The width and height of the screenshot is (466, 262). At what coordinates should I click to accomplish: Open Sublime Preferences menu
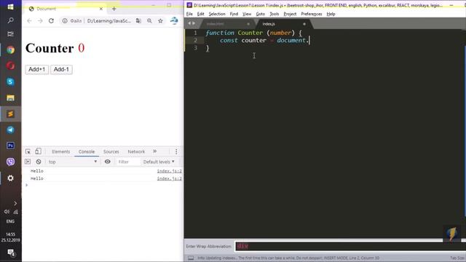point(312,14)
